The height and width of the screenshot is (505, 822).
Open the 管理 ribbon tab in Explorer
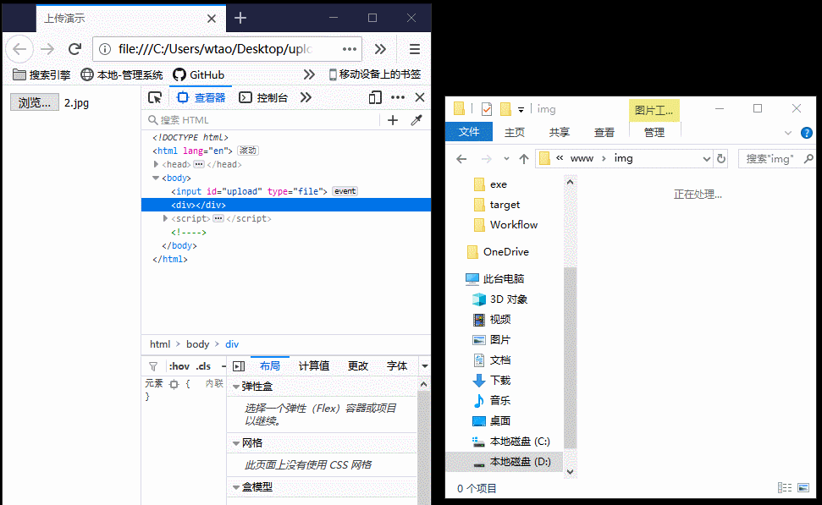point(654,133)
